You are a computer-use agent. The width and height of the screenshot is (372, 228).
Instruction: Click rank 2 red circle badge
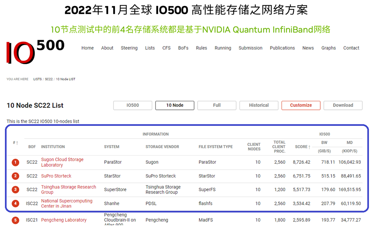15,176
